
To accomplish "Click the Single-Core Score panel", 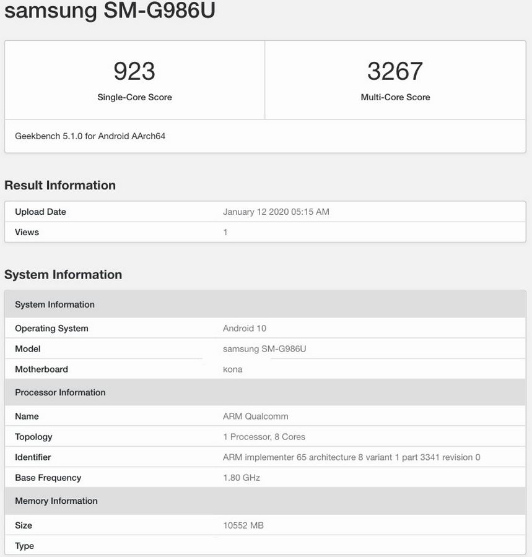I will [134, 79].
